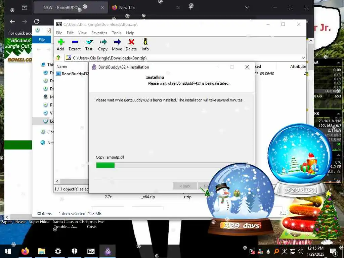This screenshot has width=344, height=258.
Task: Close the BonziBuddy432 Installation dialog
Action: tap(247, 67)
